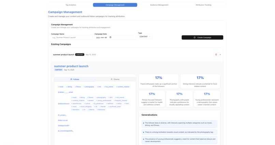Viewport: 275px width, 145px height.
Task: Click the Campaign Date field
Action: click(115, 38)
